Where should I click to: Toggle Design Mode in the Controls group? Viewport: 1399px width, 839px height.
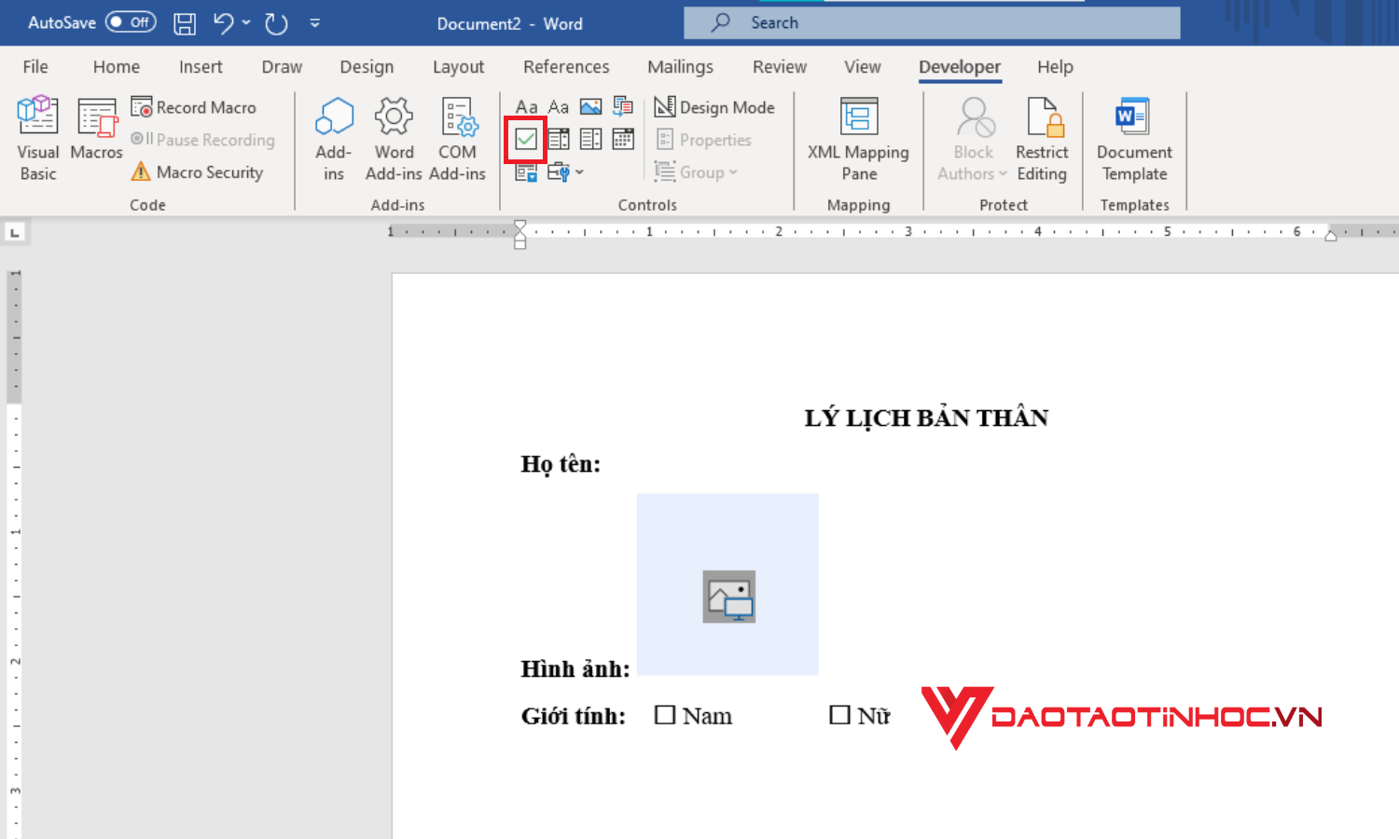pos(715,106)
